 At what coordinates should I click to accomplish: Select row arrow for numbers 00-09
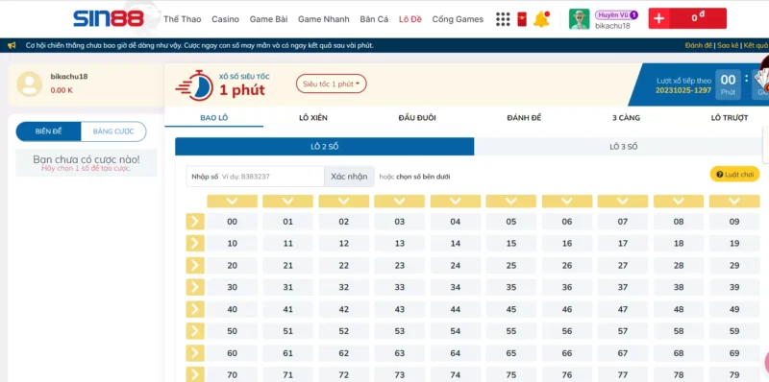click(x=195, y=222)
